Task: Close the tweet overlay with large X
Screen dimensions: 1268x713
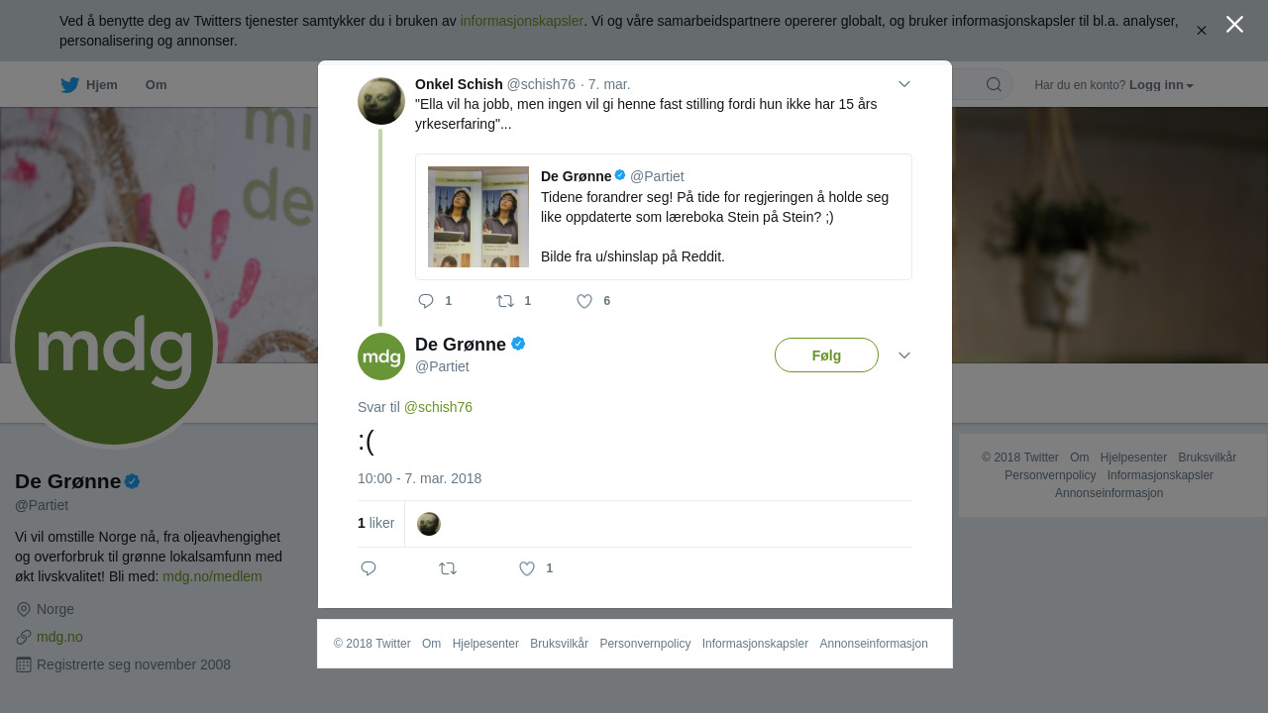Action: click(x=1234, y=25)
